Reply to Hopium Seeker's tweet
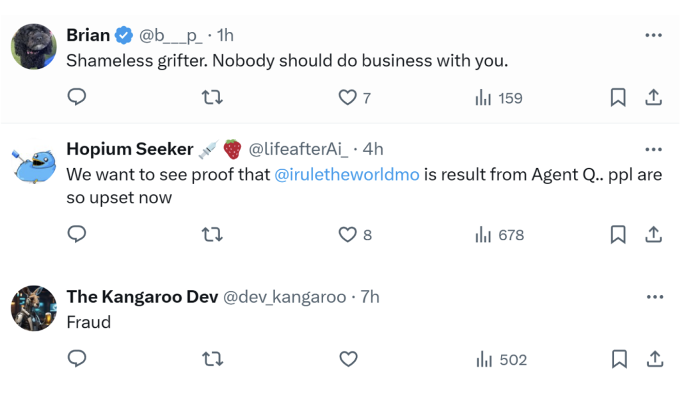Viewport: 691px width, 398px height. tap(77, 234)
